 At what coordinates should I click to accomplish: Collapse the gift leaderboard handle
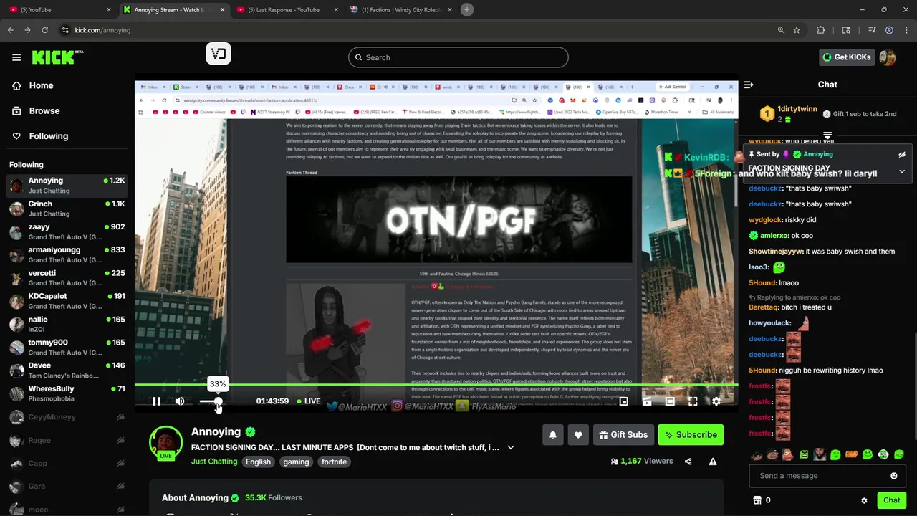point(827,135)
